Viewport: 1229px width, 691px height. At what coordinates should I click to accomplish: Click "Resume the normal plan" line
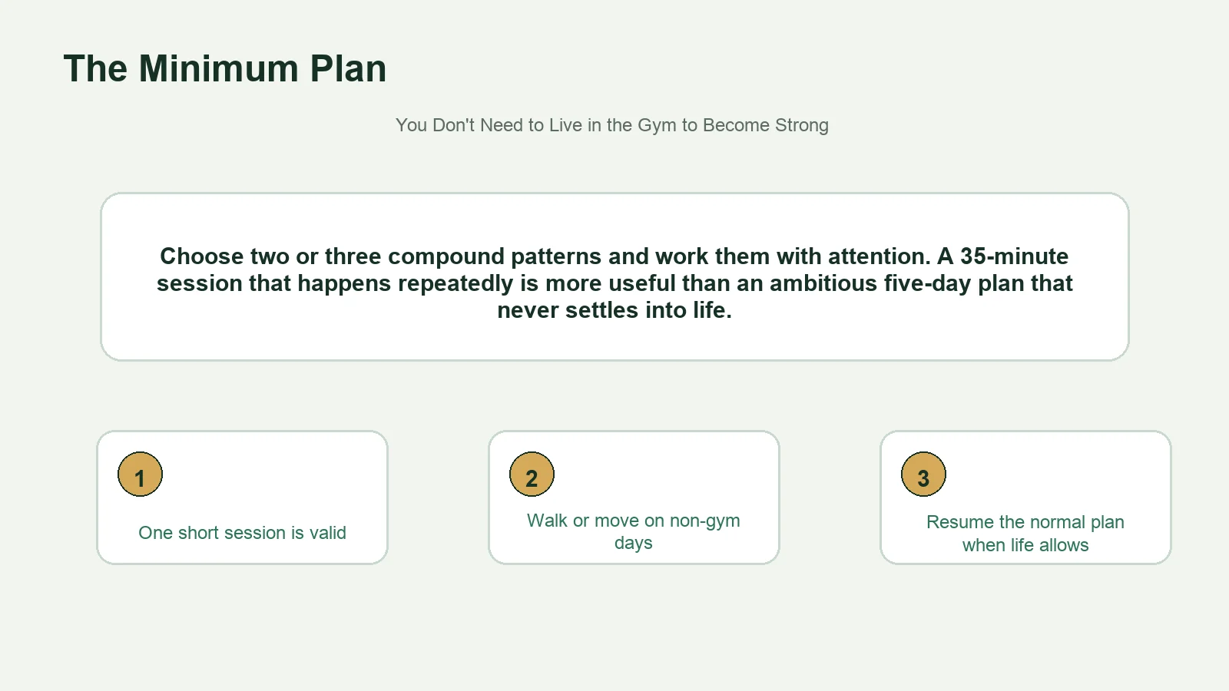(1025, 522)
